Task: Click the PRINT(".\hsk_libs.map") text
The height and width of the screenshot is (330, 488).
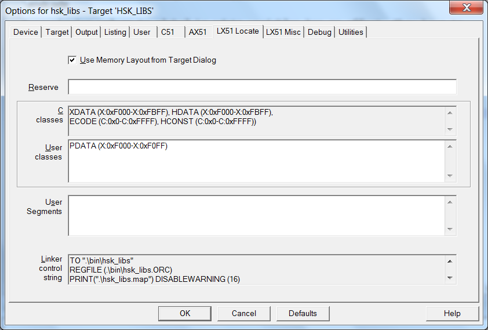Action: click(x=111, y=280)
